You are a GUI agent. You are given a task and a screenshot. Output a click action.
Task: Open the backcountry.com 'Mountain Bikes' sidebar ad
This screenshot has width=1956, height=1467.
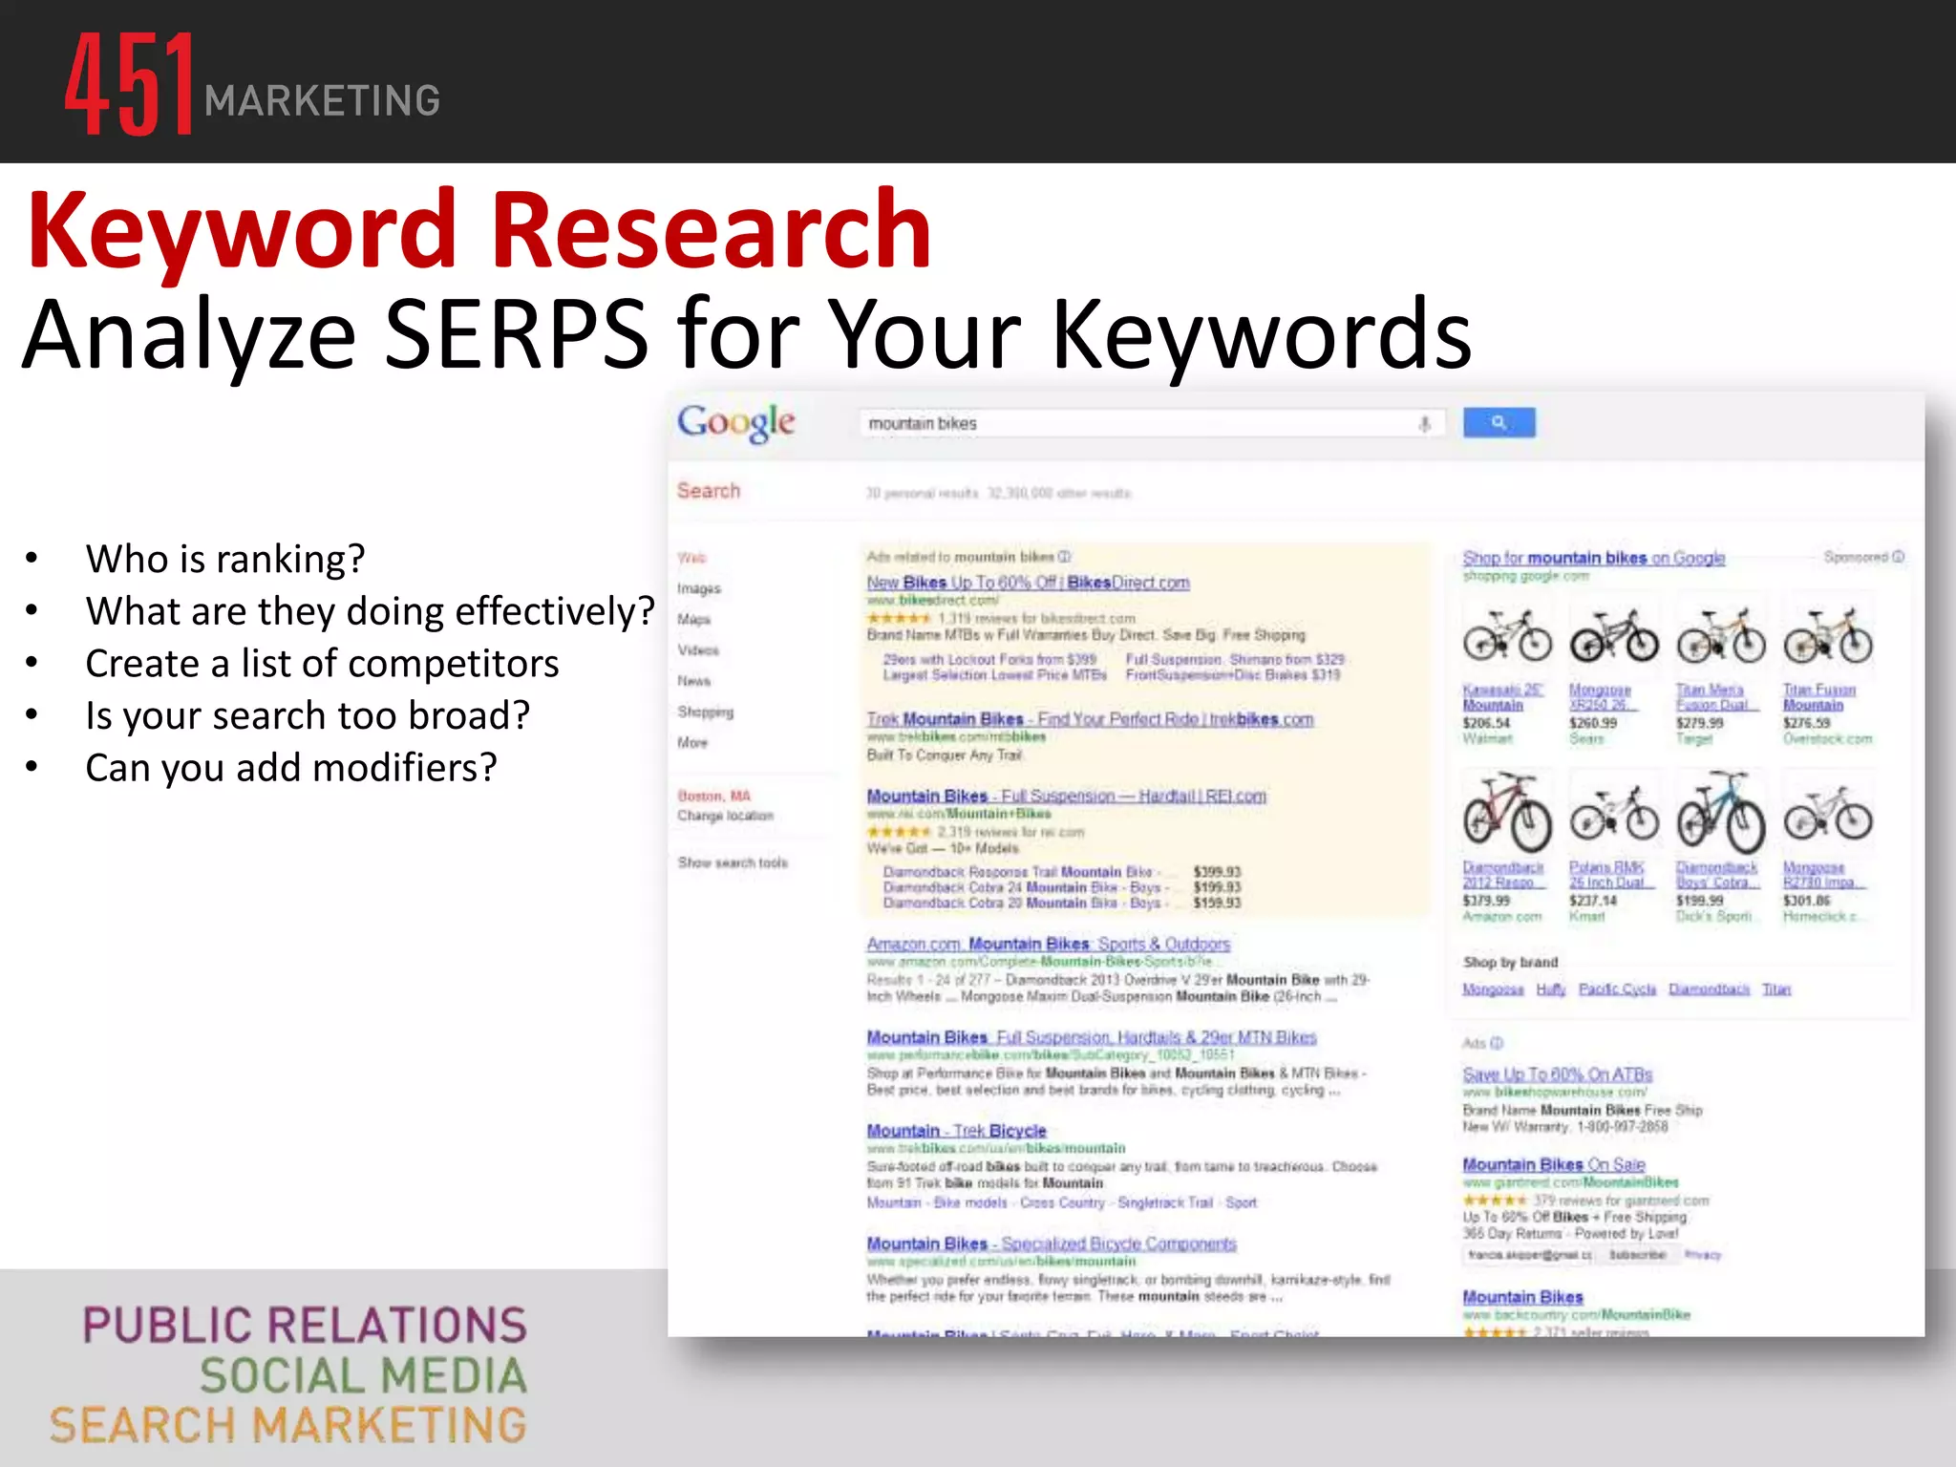point(1522,1297)
